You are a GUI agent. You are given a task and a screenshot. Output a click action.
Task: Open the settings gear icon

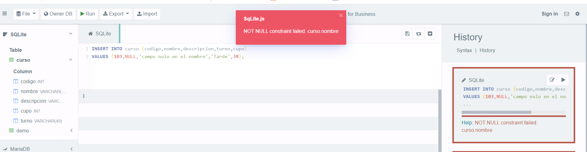coord(577,14)
